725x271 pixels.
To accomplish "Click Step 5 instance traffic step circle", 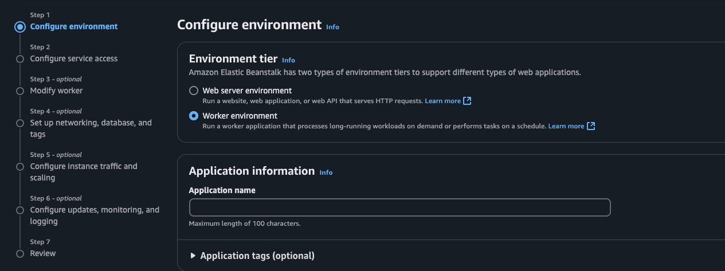I will 20,167.
